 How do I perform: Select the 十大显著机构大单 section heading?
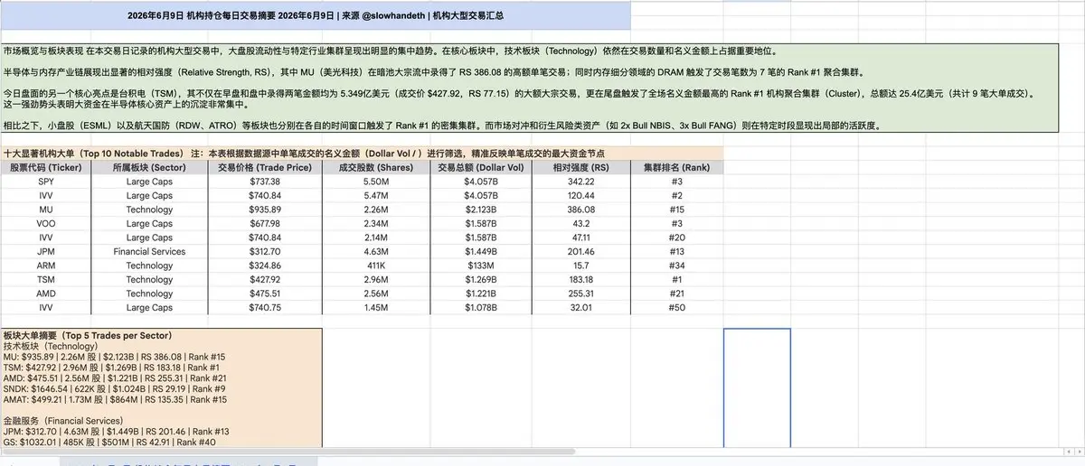click(x=362, y=154)
